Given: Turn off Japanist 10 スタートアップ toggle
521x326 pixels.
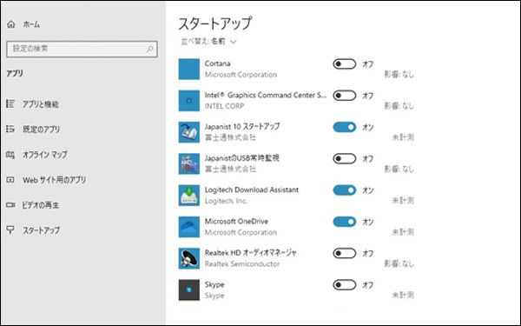Looking at the screenshot, I should [x=345, y=127].
